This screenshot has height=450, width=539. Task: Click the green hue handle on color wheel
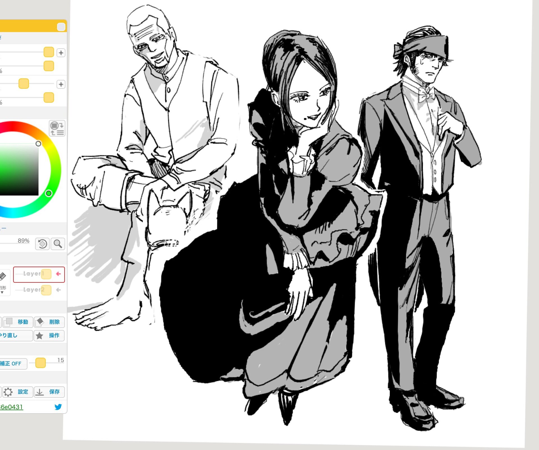(x=49, y=193)
